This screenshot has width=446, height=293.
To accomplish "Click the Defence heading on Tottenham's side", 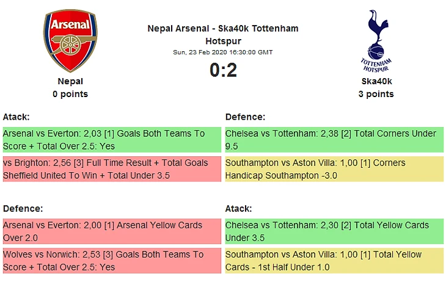I will tap(245, 117).
